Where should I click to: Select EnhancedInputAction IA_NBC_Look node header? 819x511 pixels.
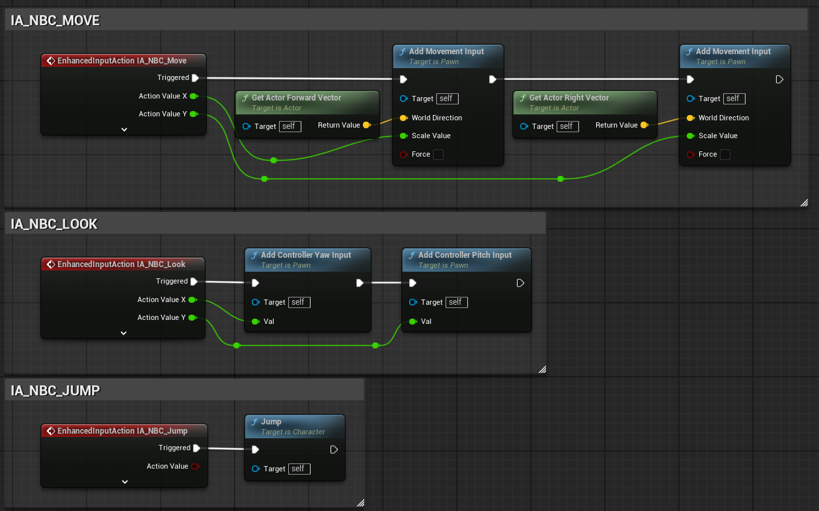coord(123,264)
